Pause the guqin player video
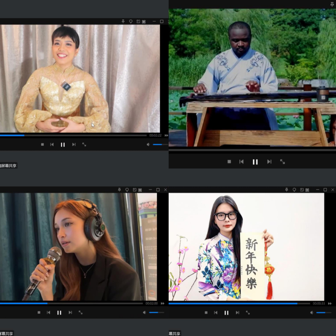Viewport: 336px width, 336px height. coord(255,162)
